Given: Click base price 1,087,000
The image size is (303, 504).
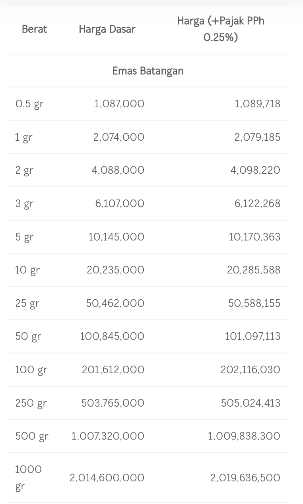Looking at the screenshot, I should pyautogui.click(x=119, y=104).
